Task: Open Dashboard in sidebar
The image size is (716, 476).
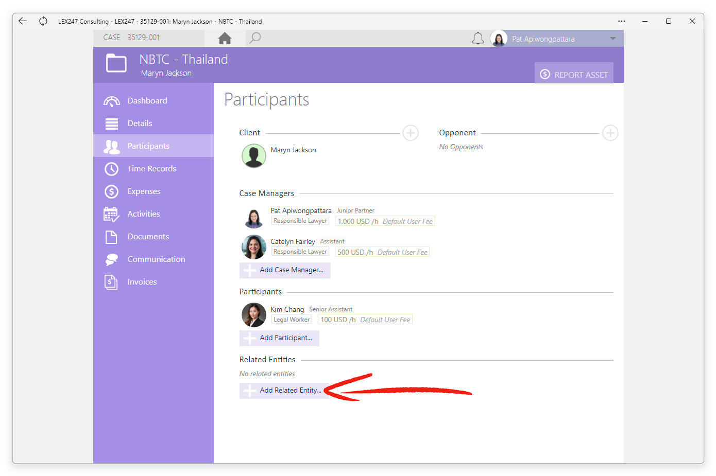Action: click(x=154, y=100)
